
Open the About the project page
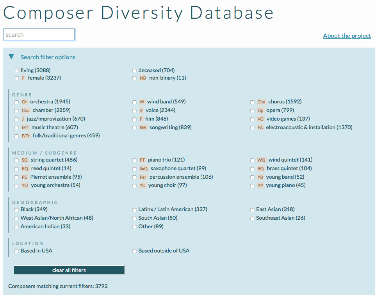point(347,36)
